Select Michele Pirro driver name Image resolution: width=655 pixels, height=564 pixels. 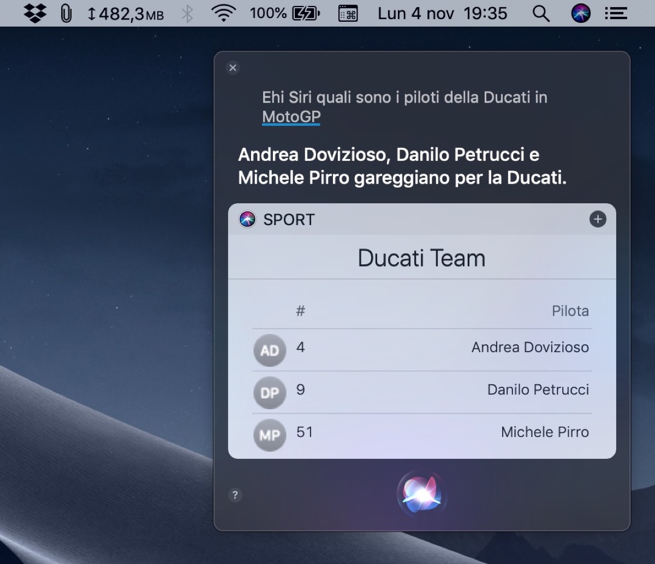[x=545, y=432]
